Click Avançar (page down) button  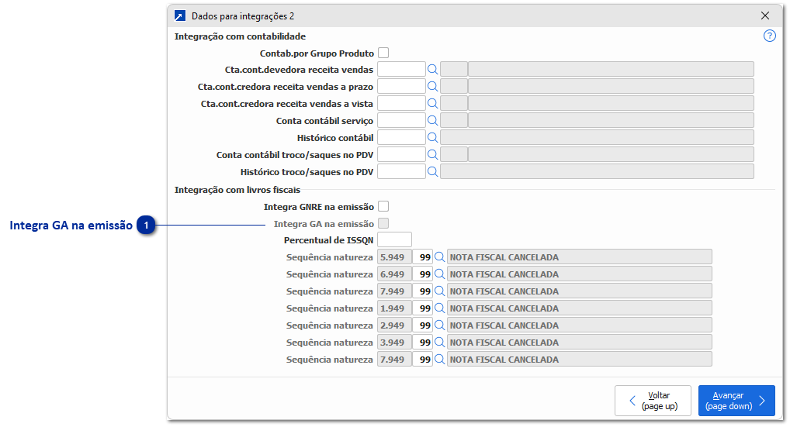click(736, 401)
